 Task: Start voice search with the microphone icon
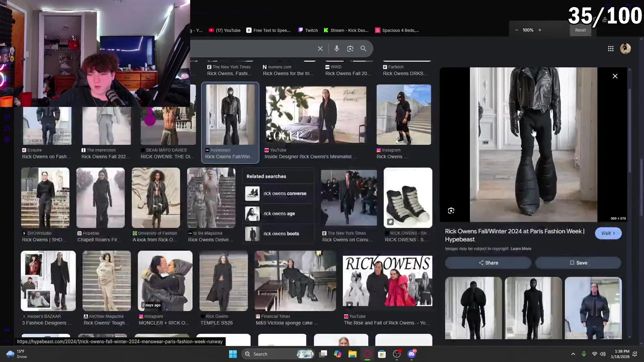[x=337, y=49]
